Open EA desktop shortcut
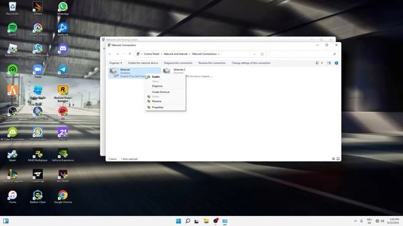Image resolution: width=403 pixels, height=226 pixels. click(x=63, y=113)
